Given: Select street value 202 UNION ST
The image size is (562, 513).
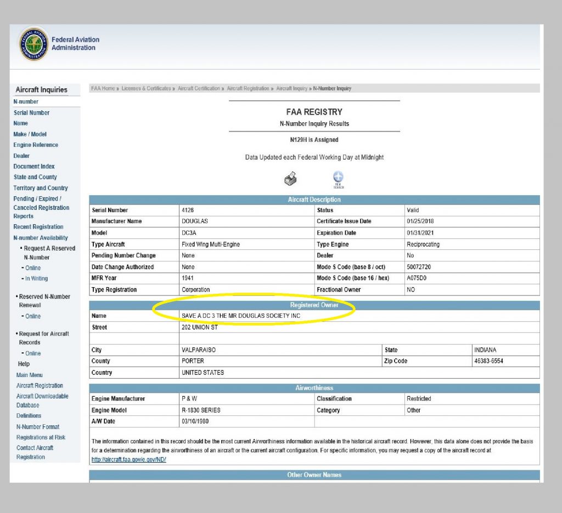Looking at the screenshot, I should pos(200,327).
